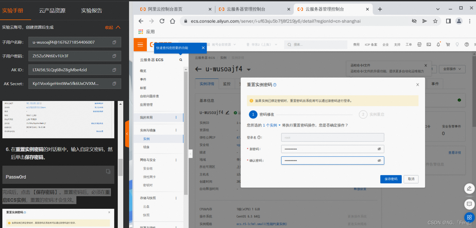This screenshot has height=228, width=476.
Task: Dismiss the 快速查找您想要的功能 tooltip
Action: pyautogui.click(x=203, y=48)
